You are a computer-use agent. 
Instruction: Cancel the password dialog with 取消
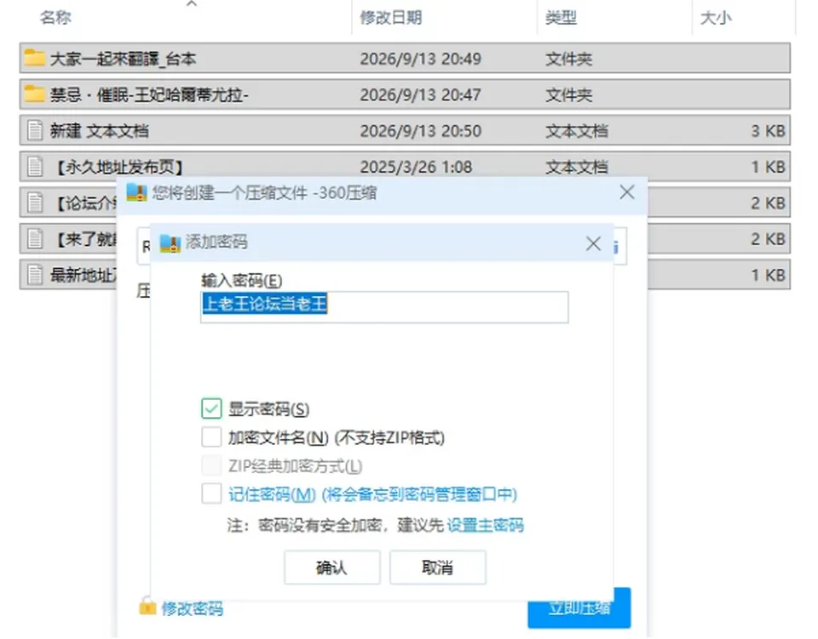pyautogui.click(x=438, y=568)
